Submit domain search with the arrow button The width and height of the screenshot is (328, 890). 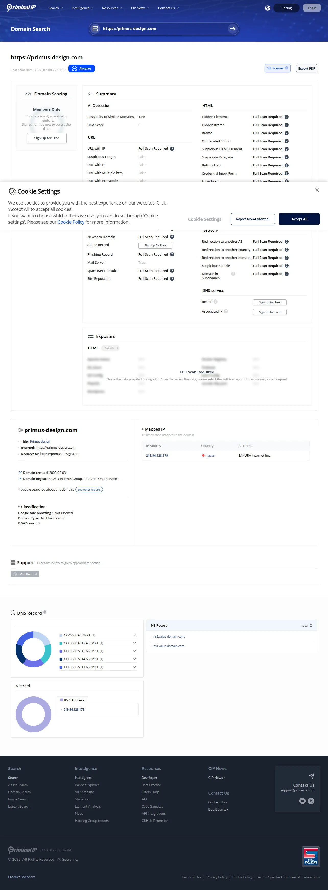[x=232, y=29]
